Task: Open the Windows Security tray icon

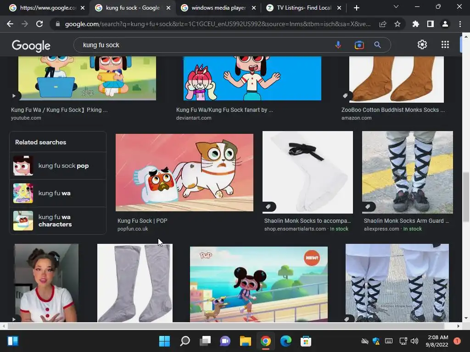Action: [376, 341]
